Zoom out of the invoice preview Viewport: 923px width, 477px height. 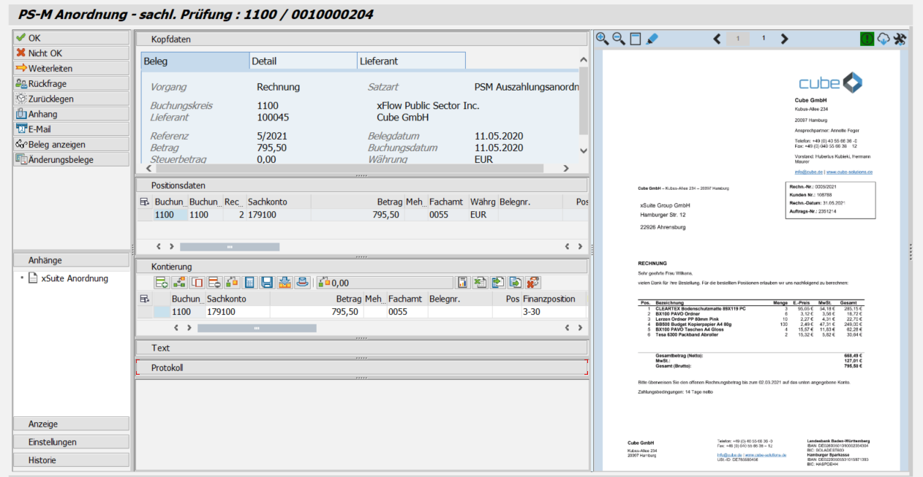click(619, 39)
